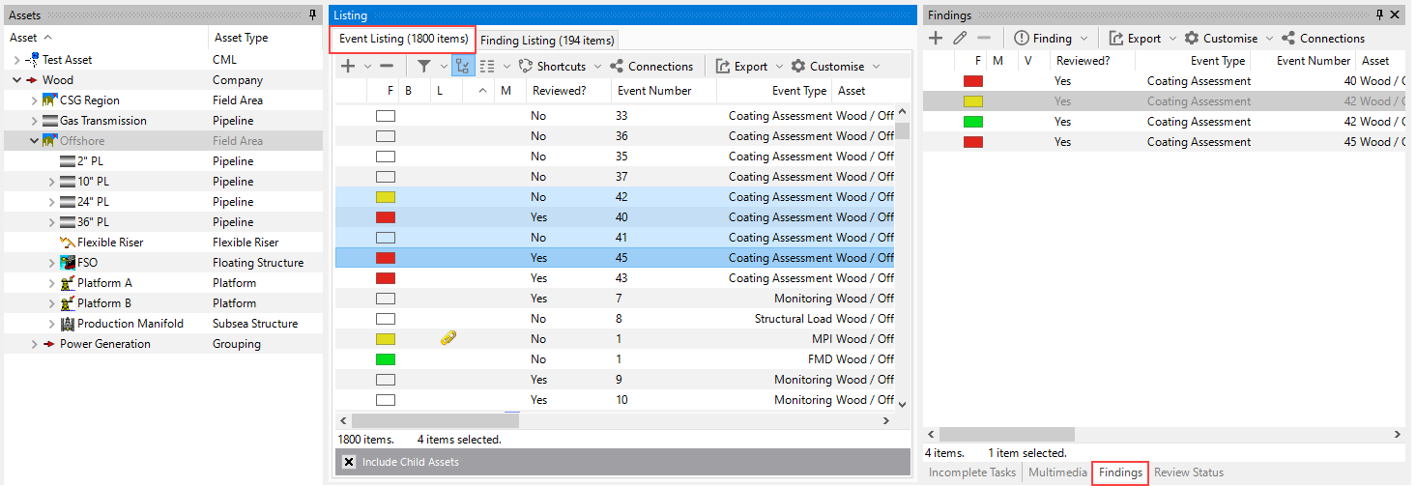The image size is (1416, 486).
Task: Add a new event in Listing toolbar
Action: (349, 67)
